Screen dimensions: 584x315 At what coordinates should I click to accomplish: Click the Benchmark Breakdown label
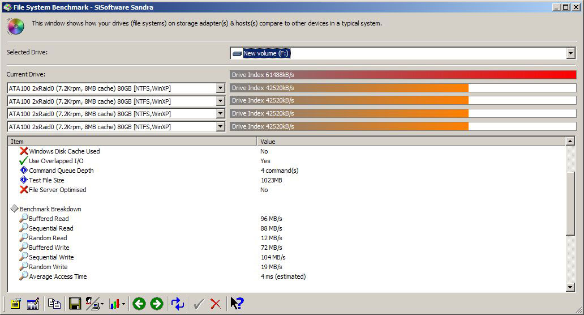click(x=50, y=208)
